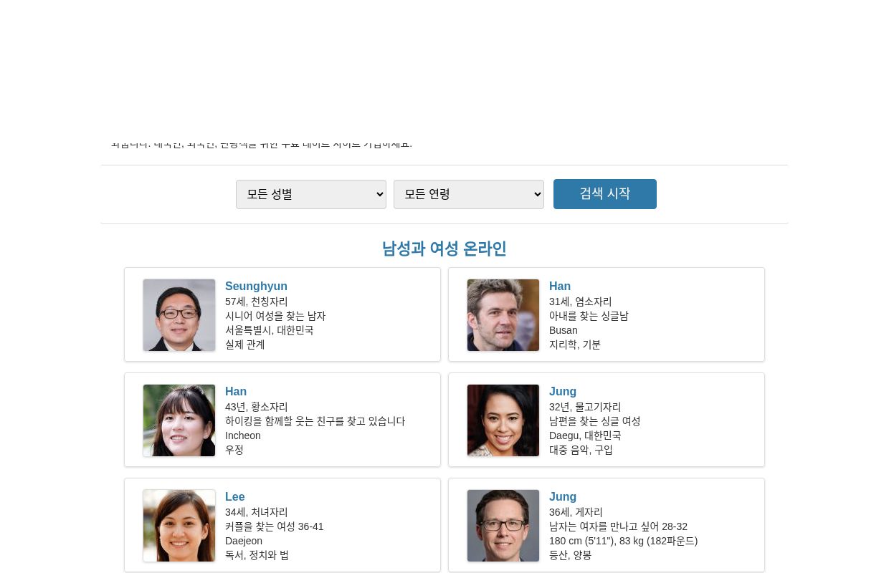Click Busan Han's profile photo

[503, 315]
